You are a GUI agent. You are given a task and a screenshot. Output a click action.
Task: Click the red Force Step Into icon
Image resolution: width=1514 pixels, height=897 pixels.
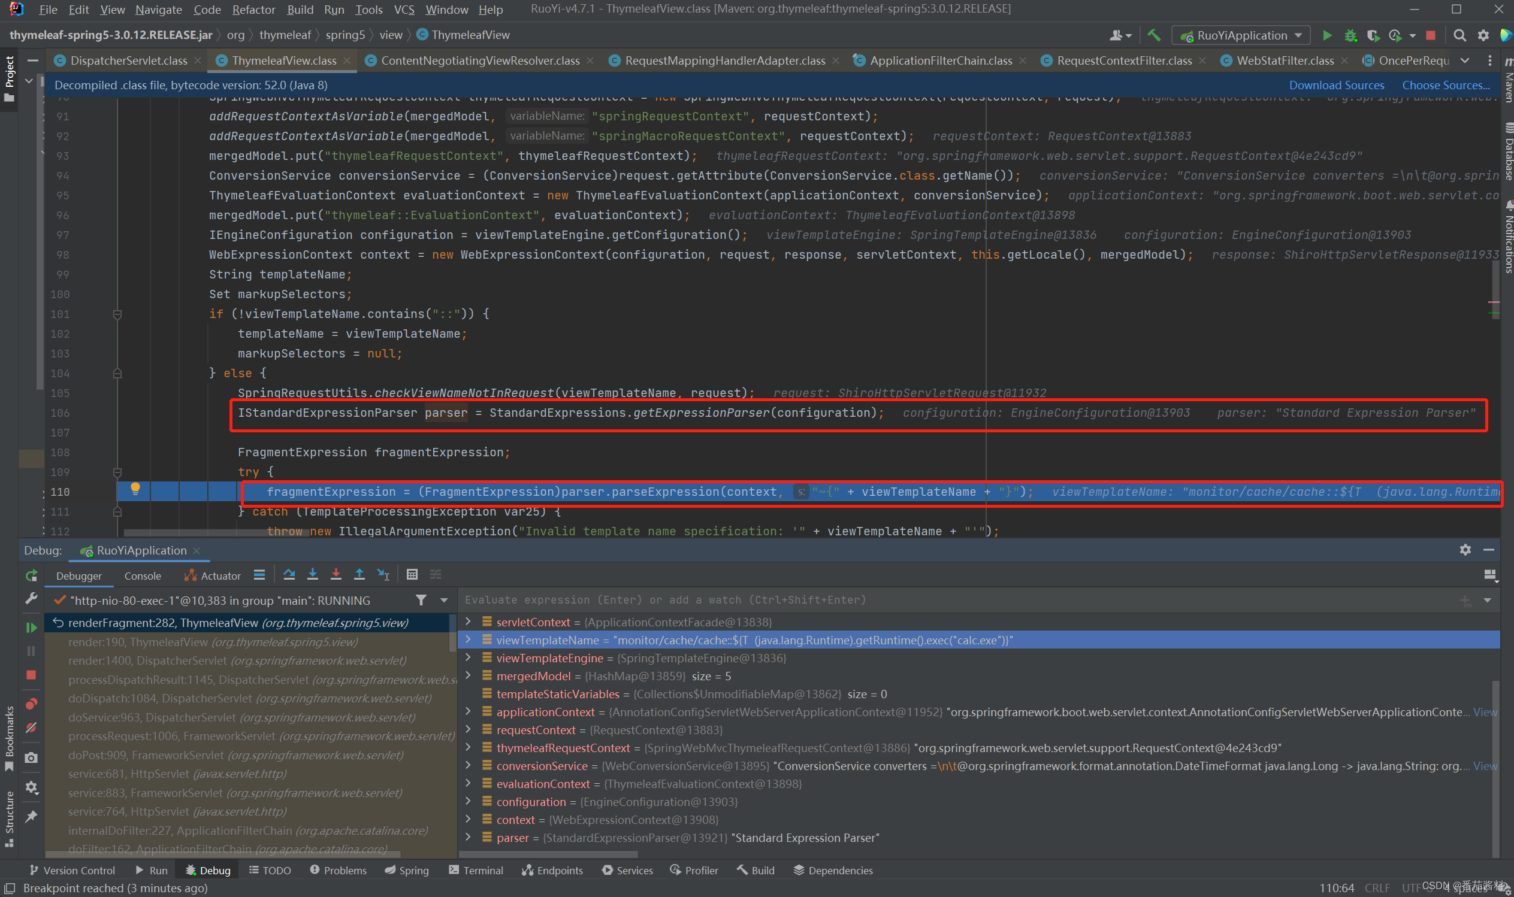(x=336, y=575)
